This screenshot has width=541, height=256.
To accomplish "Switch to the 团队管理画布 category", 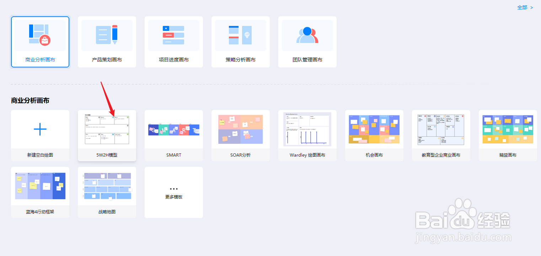I will point(307,42).
